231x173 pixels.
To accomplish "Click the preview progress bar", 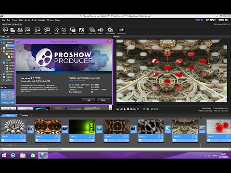I will (172, 105).
